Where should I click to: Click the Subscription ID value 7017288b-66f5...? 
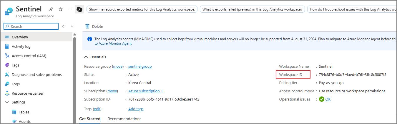click(164, 99)
